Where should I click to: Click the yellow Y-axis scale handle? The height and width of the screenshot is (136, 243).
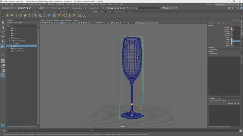(x=132, y=104)
